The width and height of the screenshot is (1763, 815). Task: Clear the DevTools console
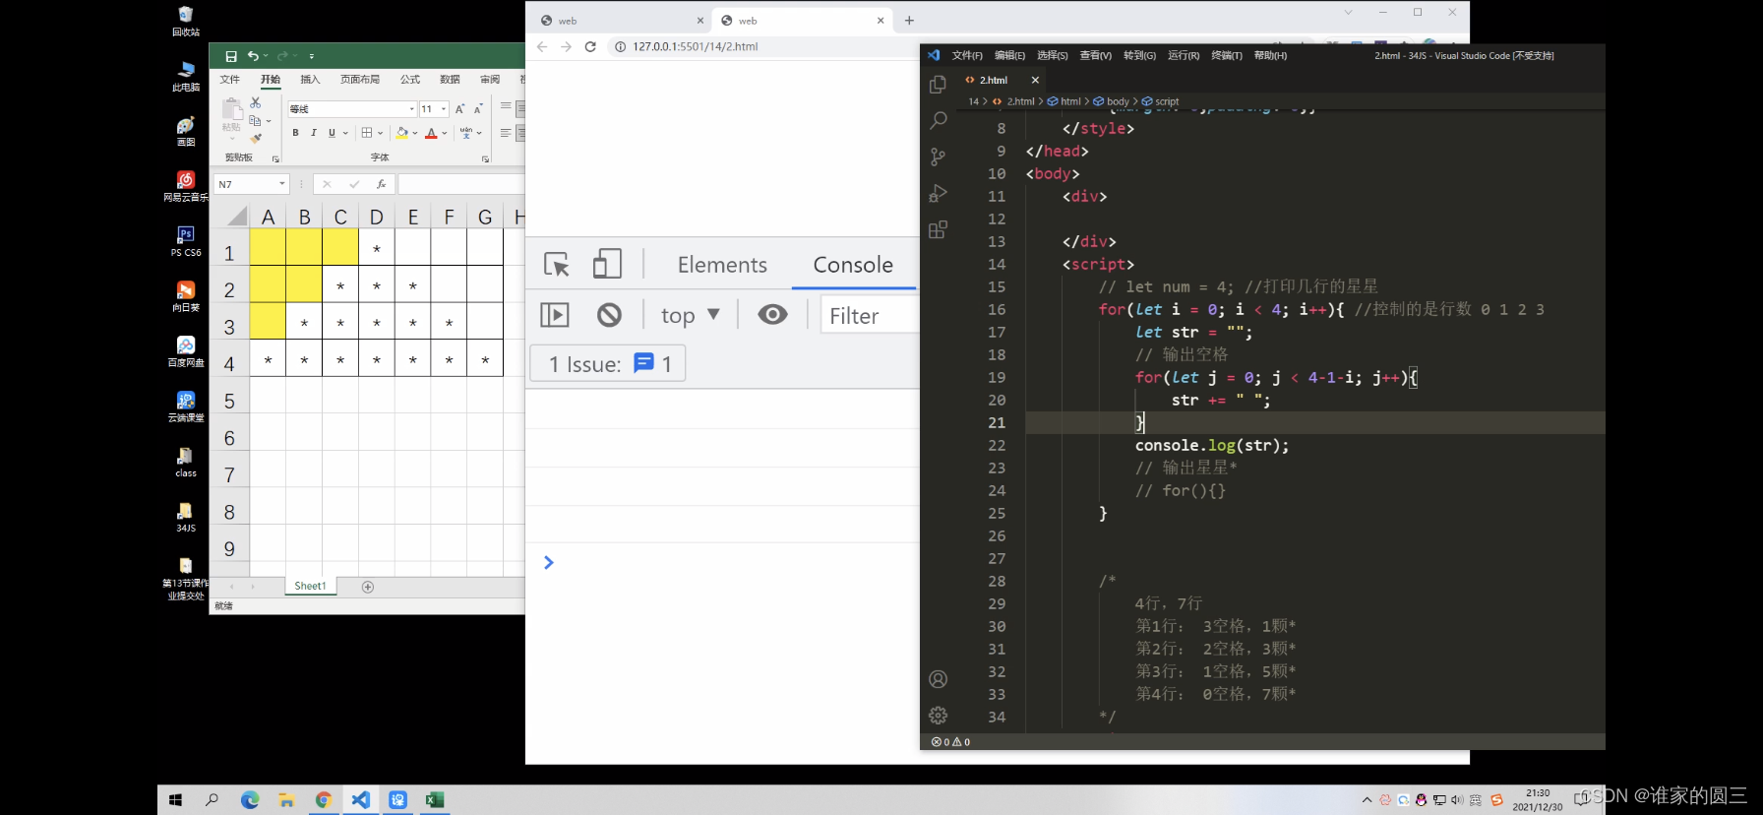click(x=610, y=315)
